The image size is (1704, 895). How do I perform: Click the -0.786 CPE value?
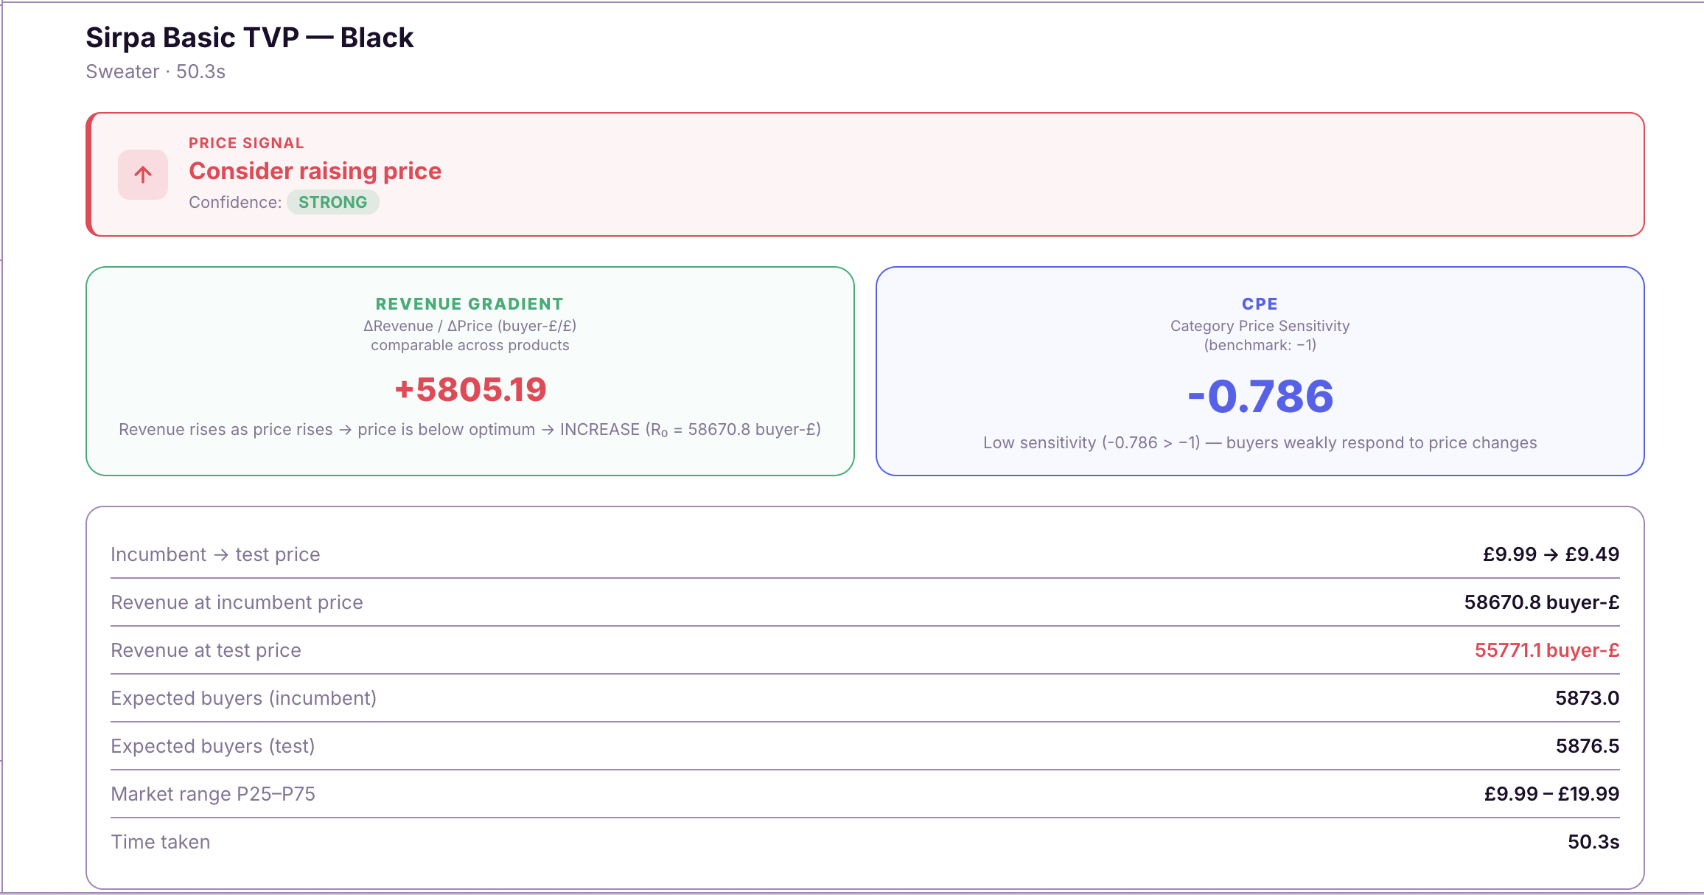(x=1260, y=396)
